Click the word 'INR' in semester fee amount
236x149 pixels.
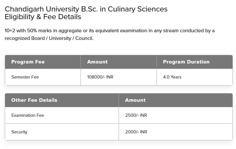[x=110, y=77]
